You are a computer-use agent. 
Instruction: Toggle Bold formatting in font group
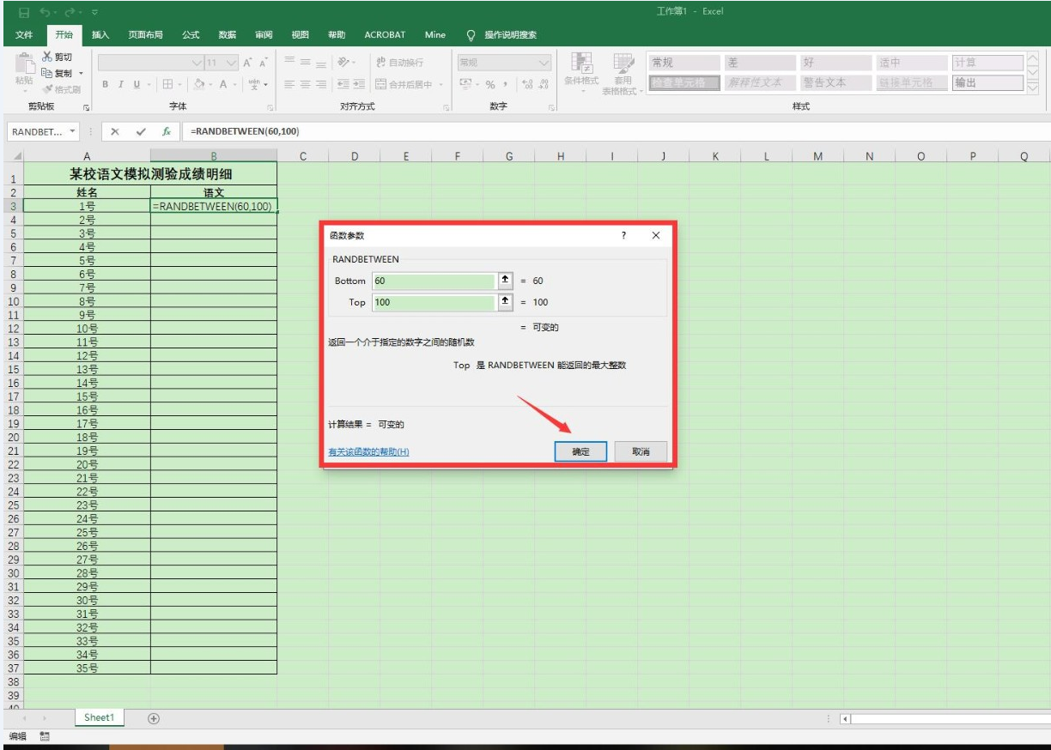(x=106, y=84)
